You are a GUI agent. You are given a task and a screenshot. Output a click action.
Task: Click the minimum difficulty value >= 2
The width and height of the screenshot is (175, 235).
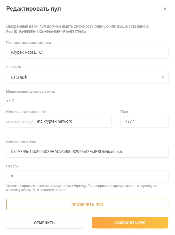pos(10,101)
